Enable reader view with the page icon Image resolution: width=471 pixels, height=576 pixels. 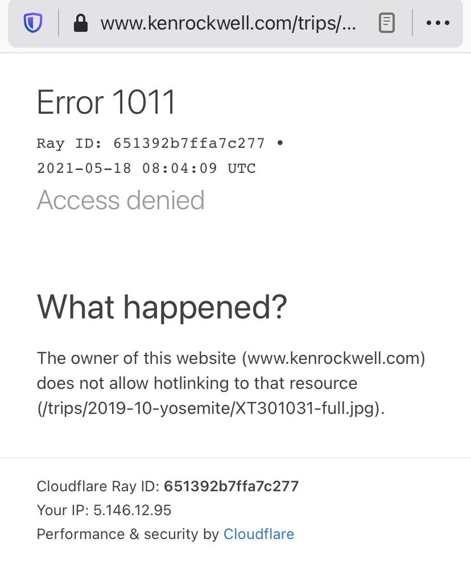pyautogui.click(x=386, y=23)
